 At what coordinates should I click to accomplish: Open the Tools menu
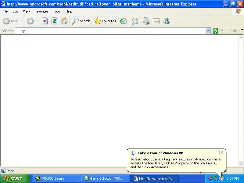[57, 11]
